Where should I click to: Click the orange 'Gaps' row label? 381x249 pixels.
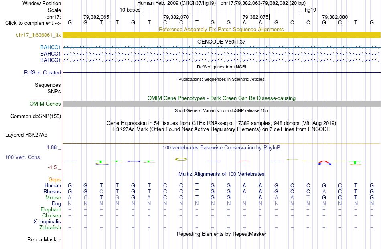55,179
